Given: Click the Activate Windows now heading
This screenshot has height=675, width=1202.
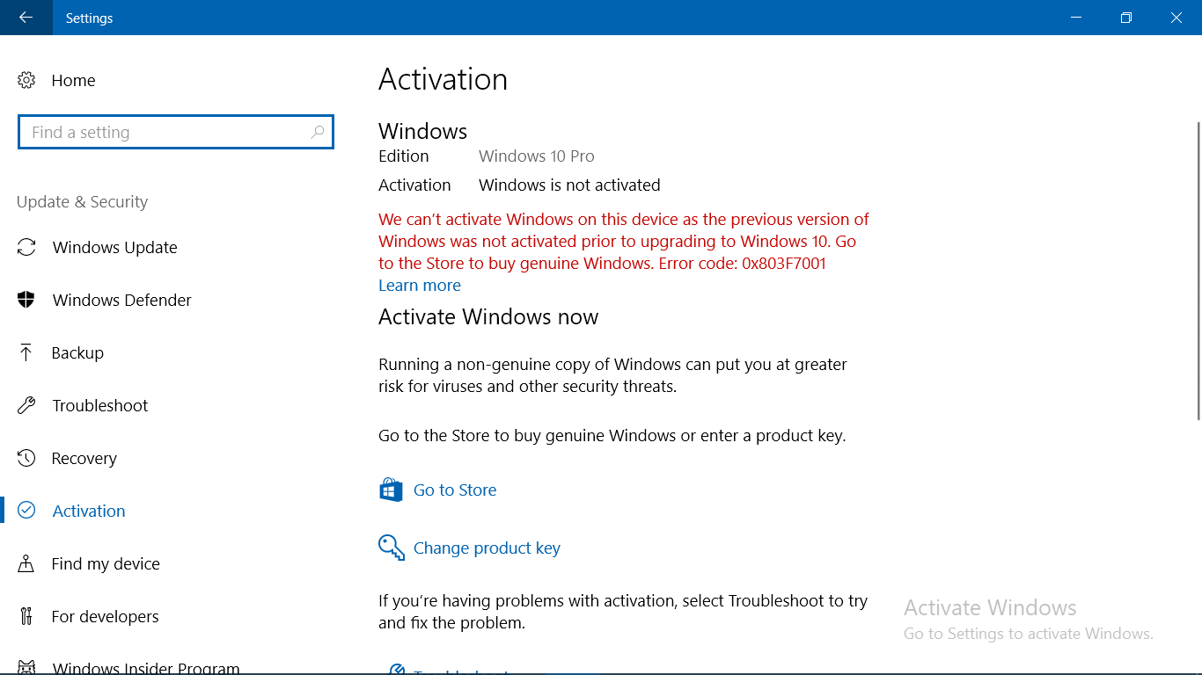Looking at the screenshot, I should (488, 317).
